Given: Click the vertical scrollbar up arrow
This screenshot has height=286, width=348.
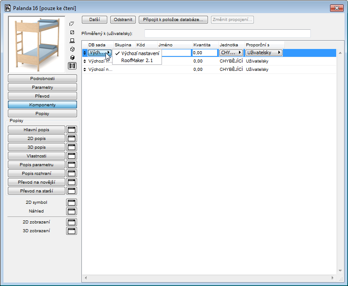Looking at the screenshot, I should coord(340,53).
